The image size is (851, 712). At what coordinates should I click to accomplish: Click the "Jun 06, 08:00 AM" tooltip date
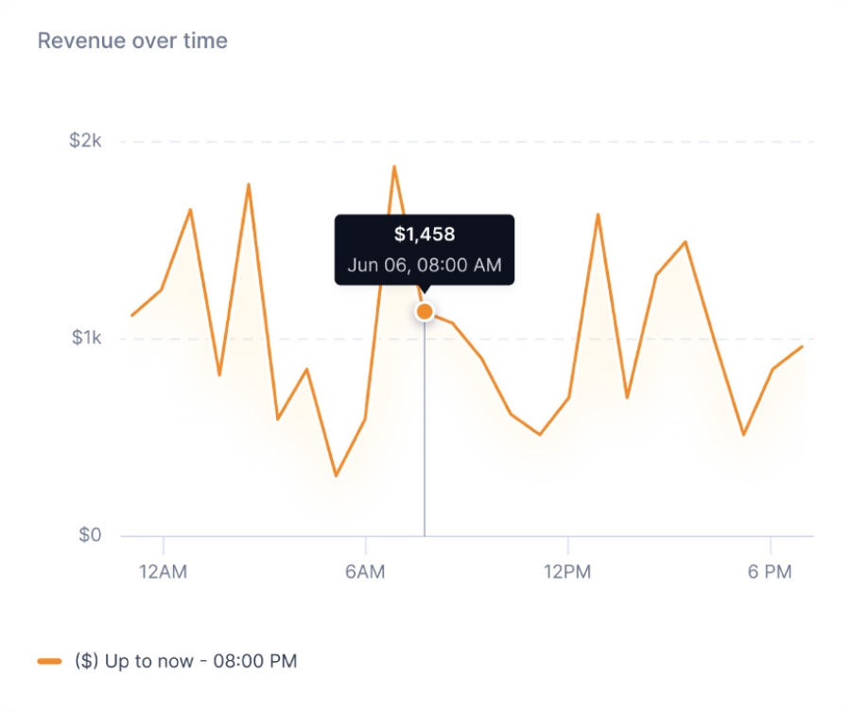point(425,265)
